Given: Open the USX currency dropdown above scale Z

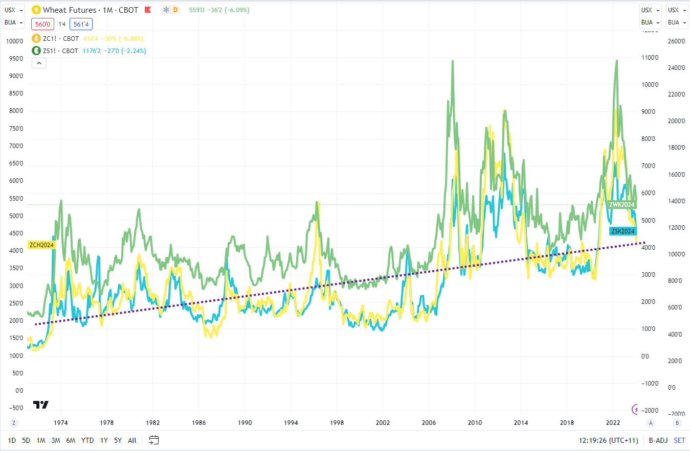Looking at the screenshot, I should pos(14,10).
